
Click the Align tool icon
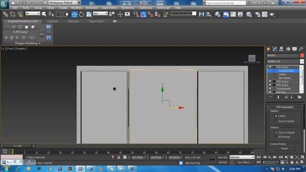pyautogui.click(x=209, y=14)
